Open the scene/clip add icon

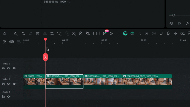click(140, 33)
